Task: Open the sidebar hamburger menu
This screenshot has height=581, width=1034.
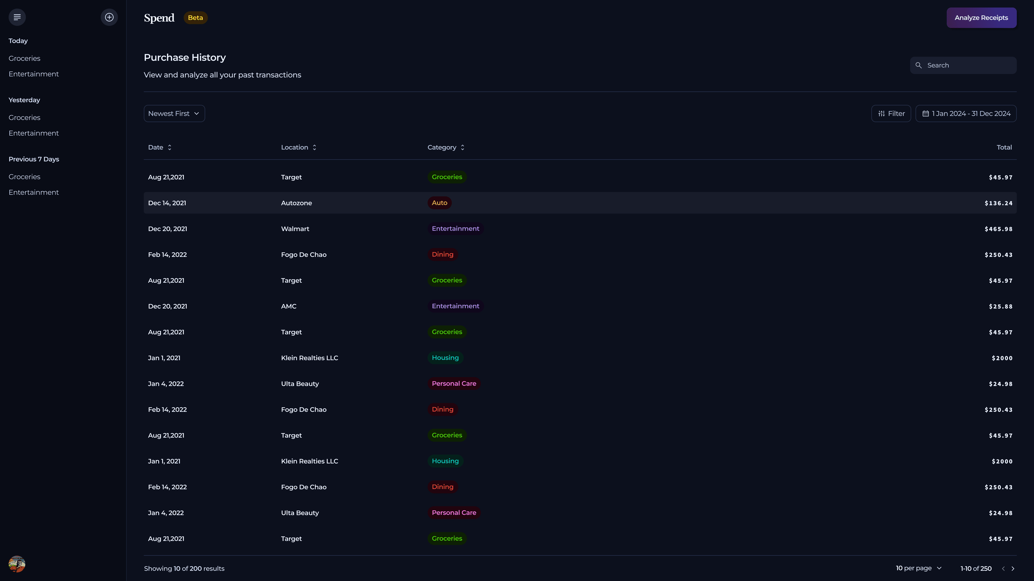Action: point(17,17)
